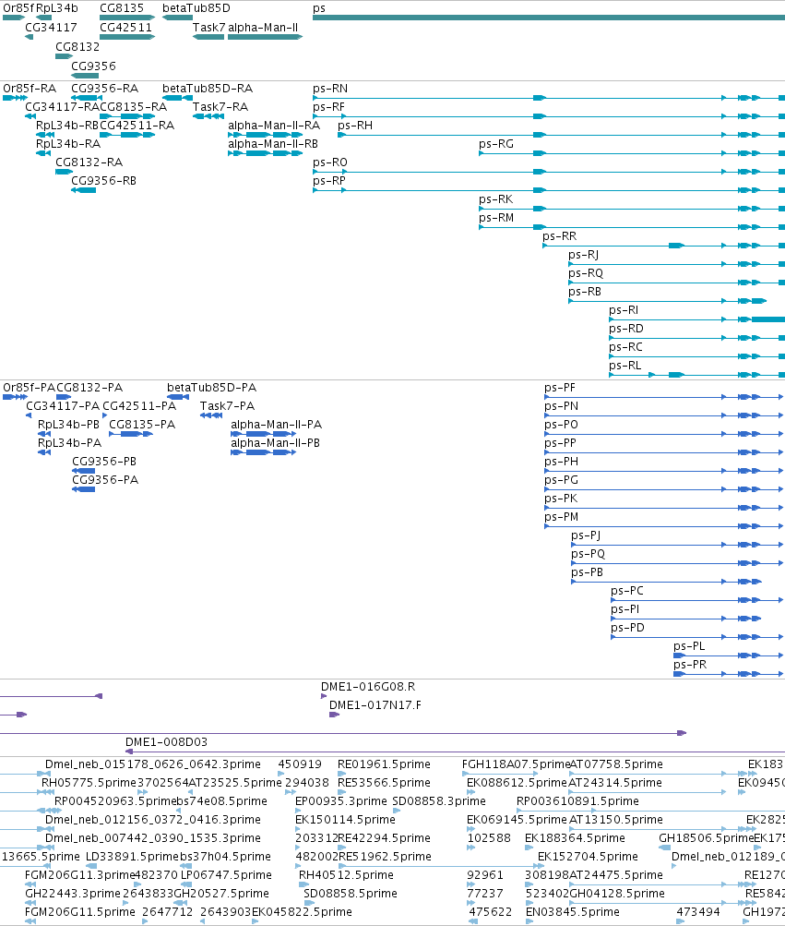
Task: Open EST GH04128.5prime
Action: tap(617, 894)
